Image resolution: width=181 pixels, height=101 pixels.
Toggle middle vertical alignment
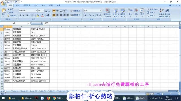57,11
